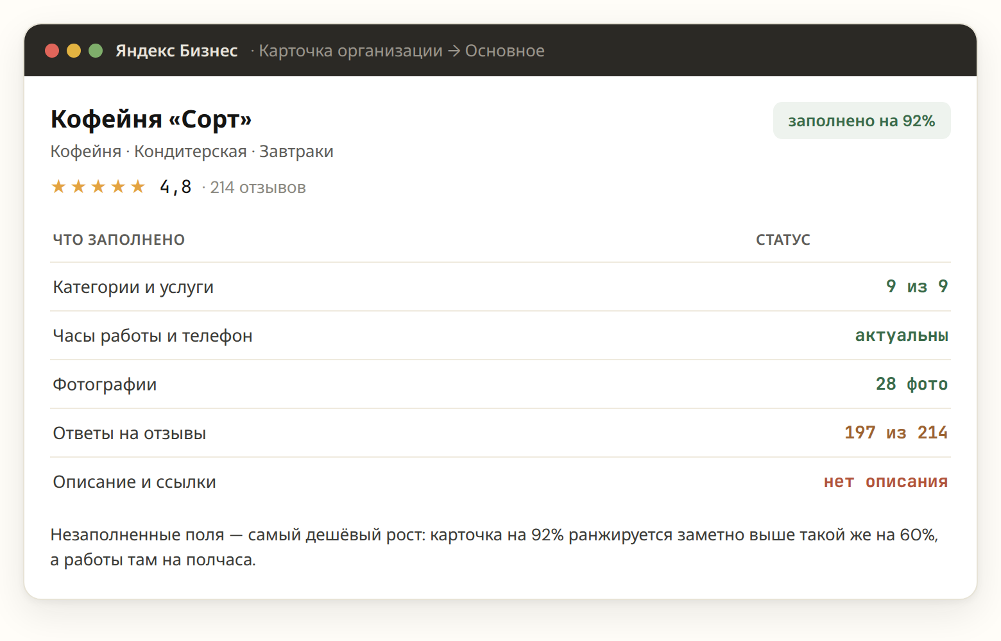The height and width of the screenshot is (641, 1001).
Task: Select the «Описание и ссылки» row label
Action: [x=134, y=481]
